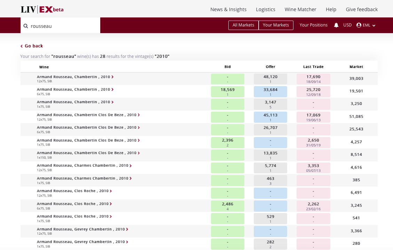Viewport: 393px width, 250px height.
Task: Click the rousseau search input field
Action: [x=61, y=25]
